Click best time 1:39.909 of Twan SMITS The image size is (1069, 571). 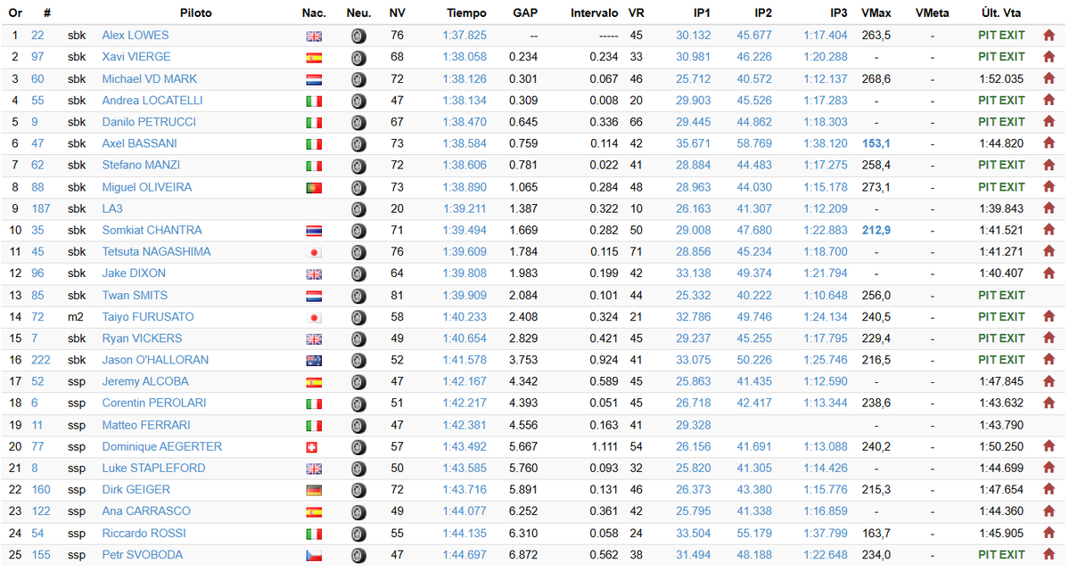(x=465, y=296)
